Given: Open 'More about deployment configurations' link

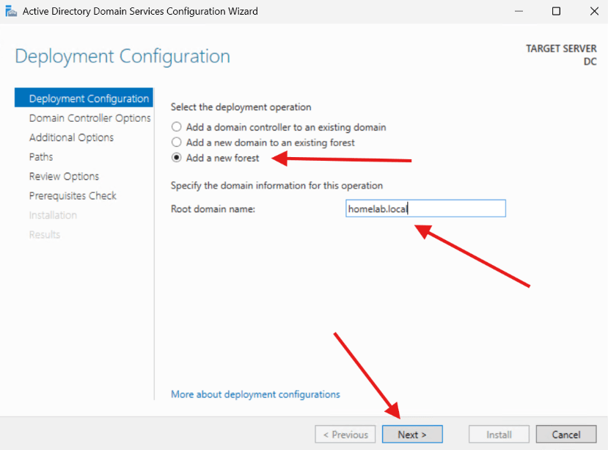Looking at the screenshot, I should point(255,394).
